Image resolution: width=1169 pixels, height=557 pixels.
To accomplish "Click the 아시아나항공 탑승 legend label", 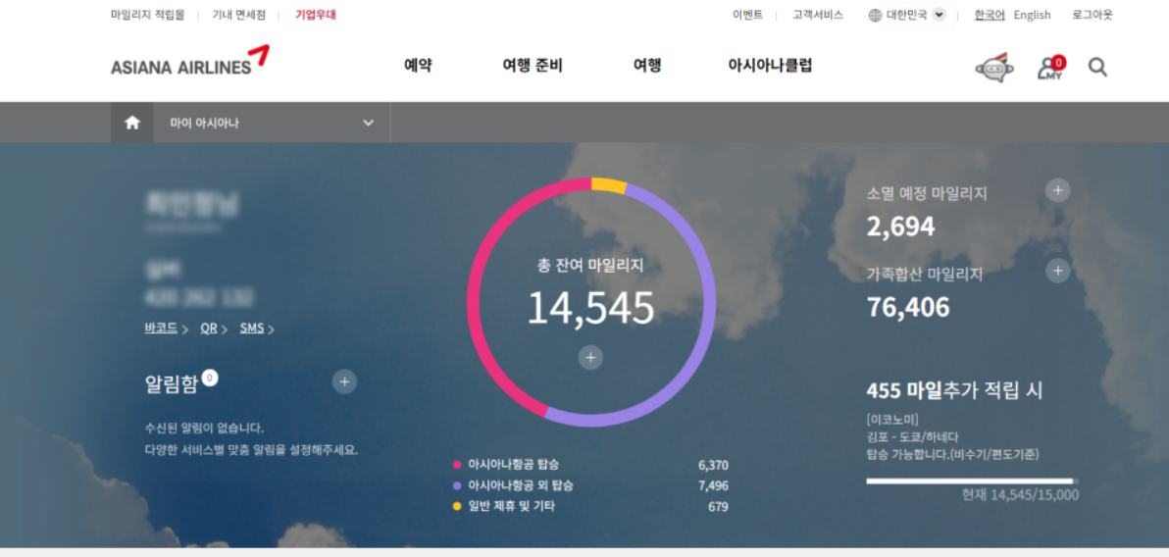I will [x=514, y=465].
